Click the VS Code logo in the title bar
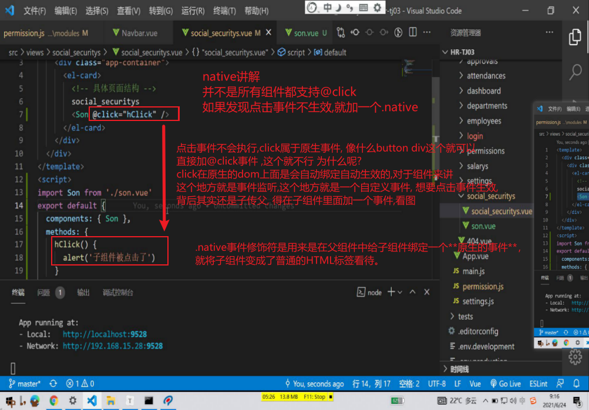 click(9, 10)
